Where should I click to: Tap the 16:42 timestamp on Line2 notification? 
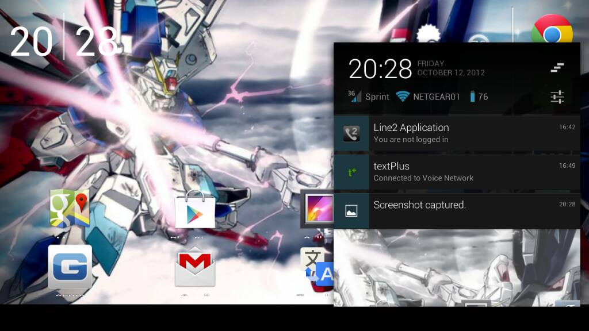(567, 127)
